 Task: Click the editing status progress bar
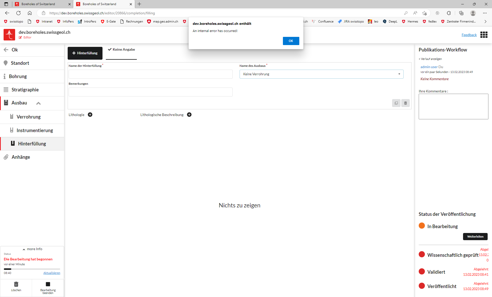(32, 269)
